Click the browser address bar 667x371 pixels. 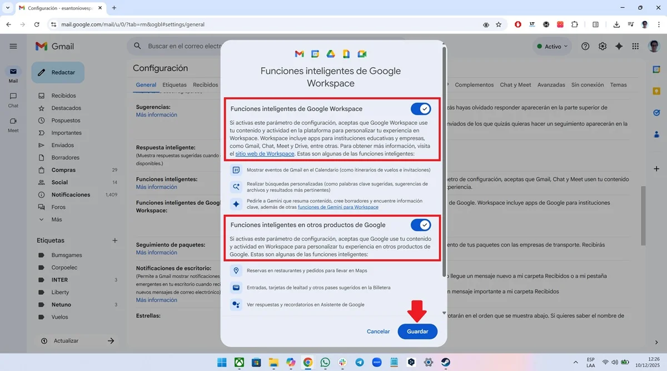coord(267,24)
